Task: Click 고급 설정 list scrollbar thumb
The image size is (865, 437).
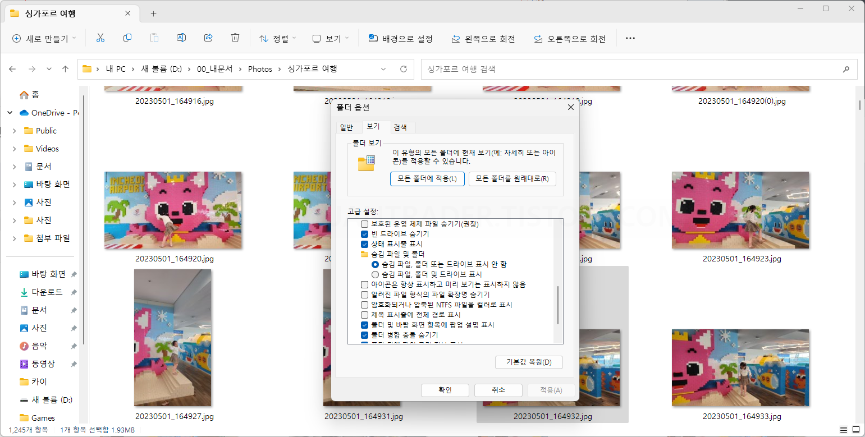Action: (558, 305)
